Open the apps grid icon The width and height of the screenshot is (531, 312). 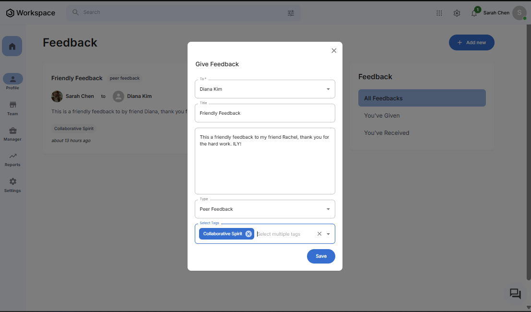[439, 13]
